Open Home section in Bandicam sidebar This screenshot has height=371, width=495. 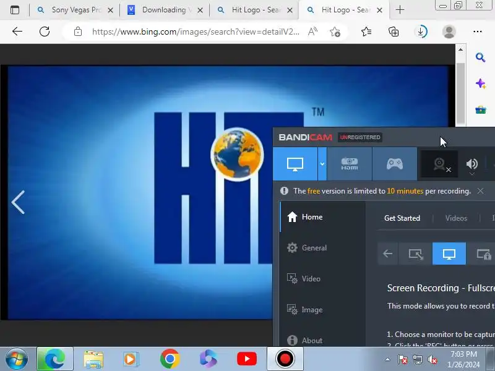click(x=322, y=217)
